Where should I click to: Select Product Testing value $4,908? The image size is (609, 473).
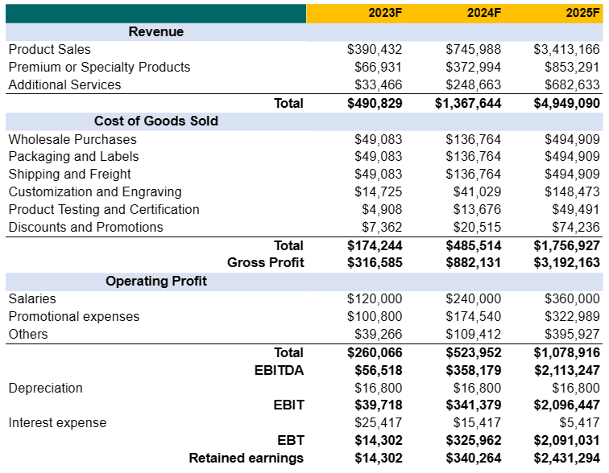pos(382,210)
